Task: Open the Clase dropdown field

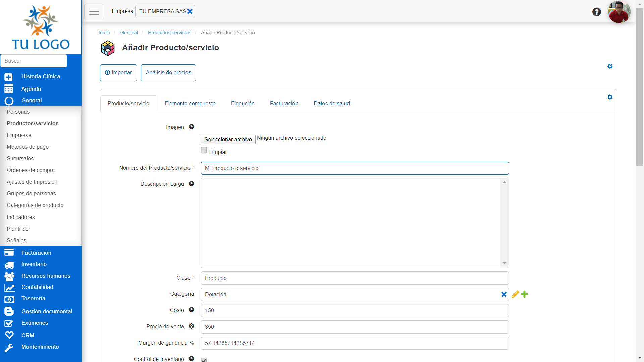Action: pyautogui.click(x=355, y=278)
